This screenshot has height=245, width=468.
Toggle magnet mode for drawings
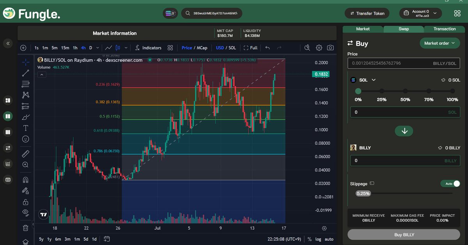[x=26, y=180]
